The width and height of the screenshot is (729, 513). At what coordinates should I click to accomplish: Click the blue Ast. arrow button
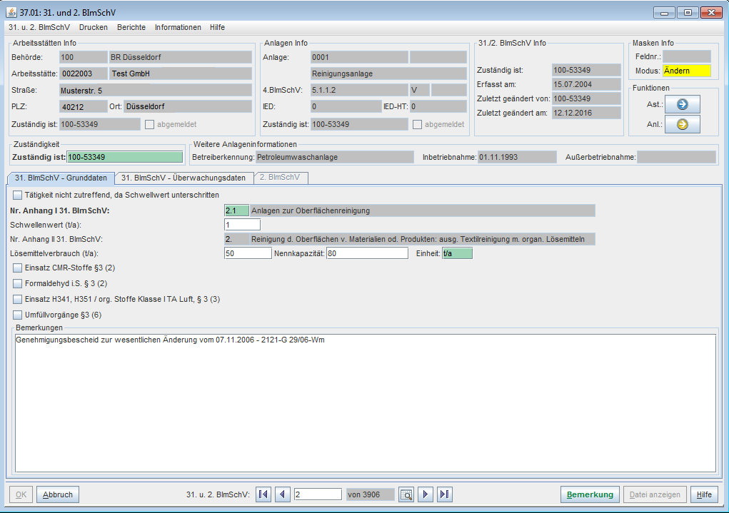tap(682, 104)
